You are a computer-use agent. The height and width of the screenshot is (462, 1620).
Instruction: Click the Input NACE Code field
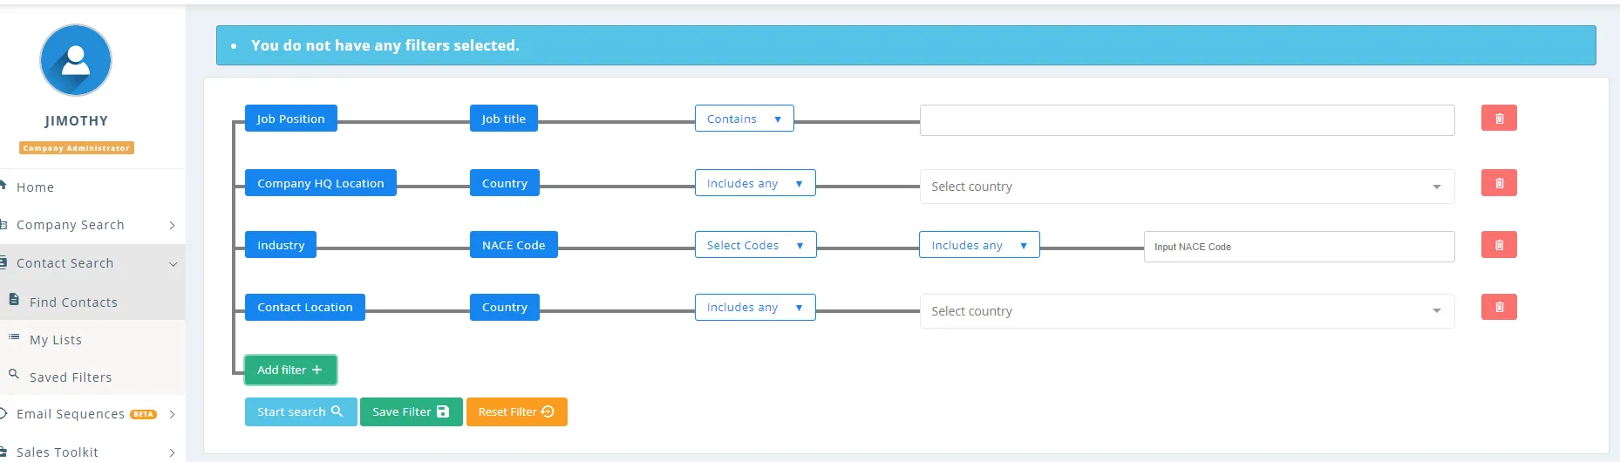1298,247
